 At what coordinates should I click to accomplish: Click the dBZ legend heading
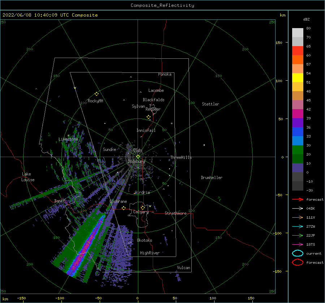[x=306, y=19]
